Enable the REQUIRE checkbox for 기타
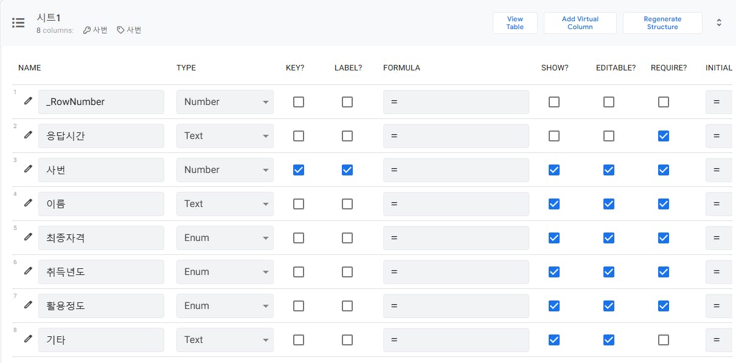The width and height of the screenshot is (736, 363). tap(664, 340)
